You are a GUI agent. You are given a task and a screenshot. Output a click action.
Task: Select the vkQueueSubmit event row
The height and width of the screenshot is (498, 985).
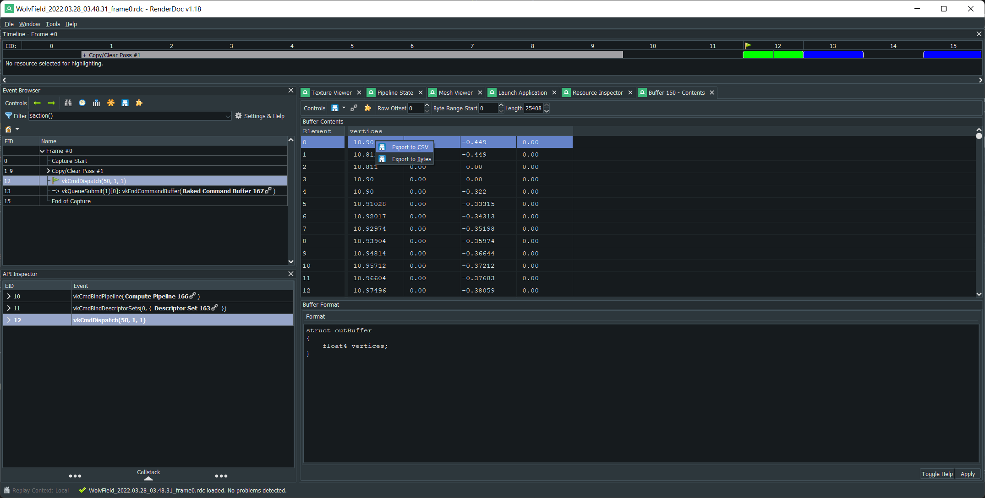(x=145, y=191)
